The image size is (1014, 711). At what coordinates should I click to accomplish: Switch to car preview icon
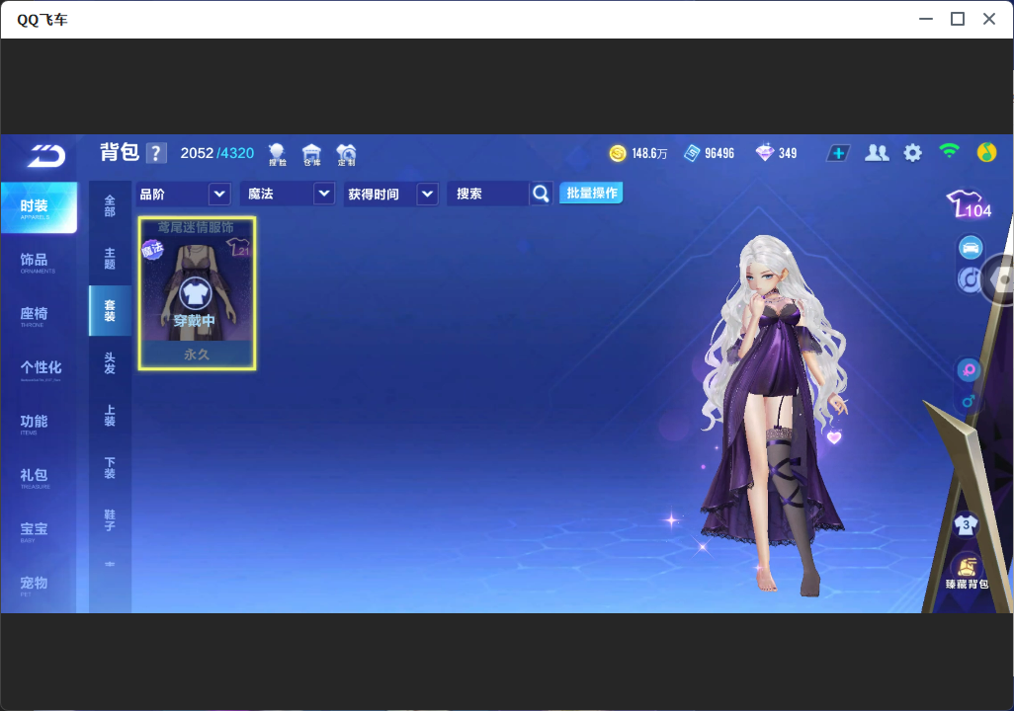(971, 248)
